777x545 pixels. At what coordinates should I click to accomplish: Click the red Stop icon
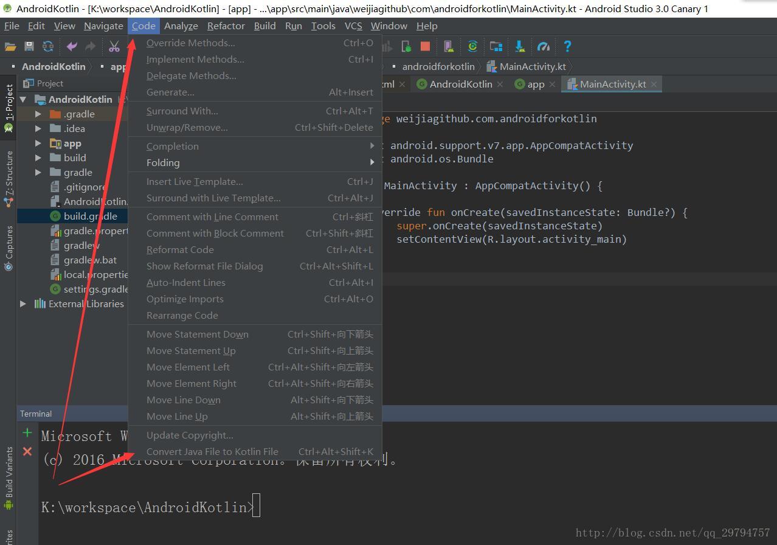[x=426, y=46]
